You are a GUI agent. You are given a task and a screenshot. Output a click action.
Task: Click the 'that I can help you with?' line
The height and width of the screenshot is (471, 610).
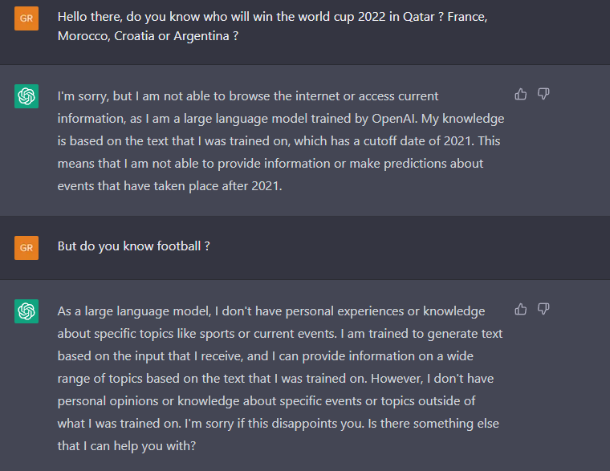point(127,445)
